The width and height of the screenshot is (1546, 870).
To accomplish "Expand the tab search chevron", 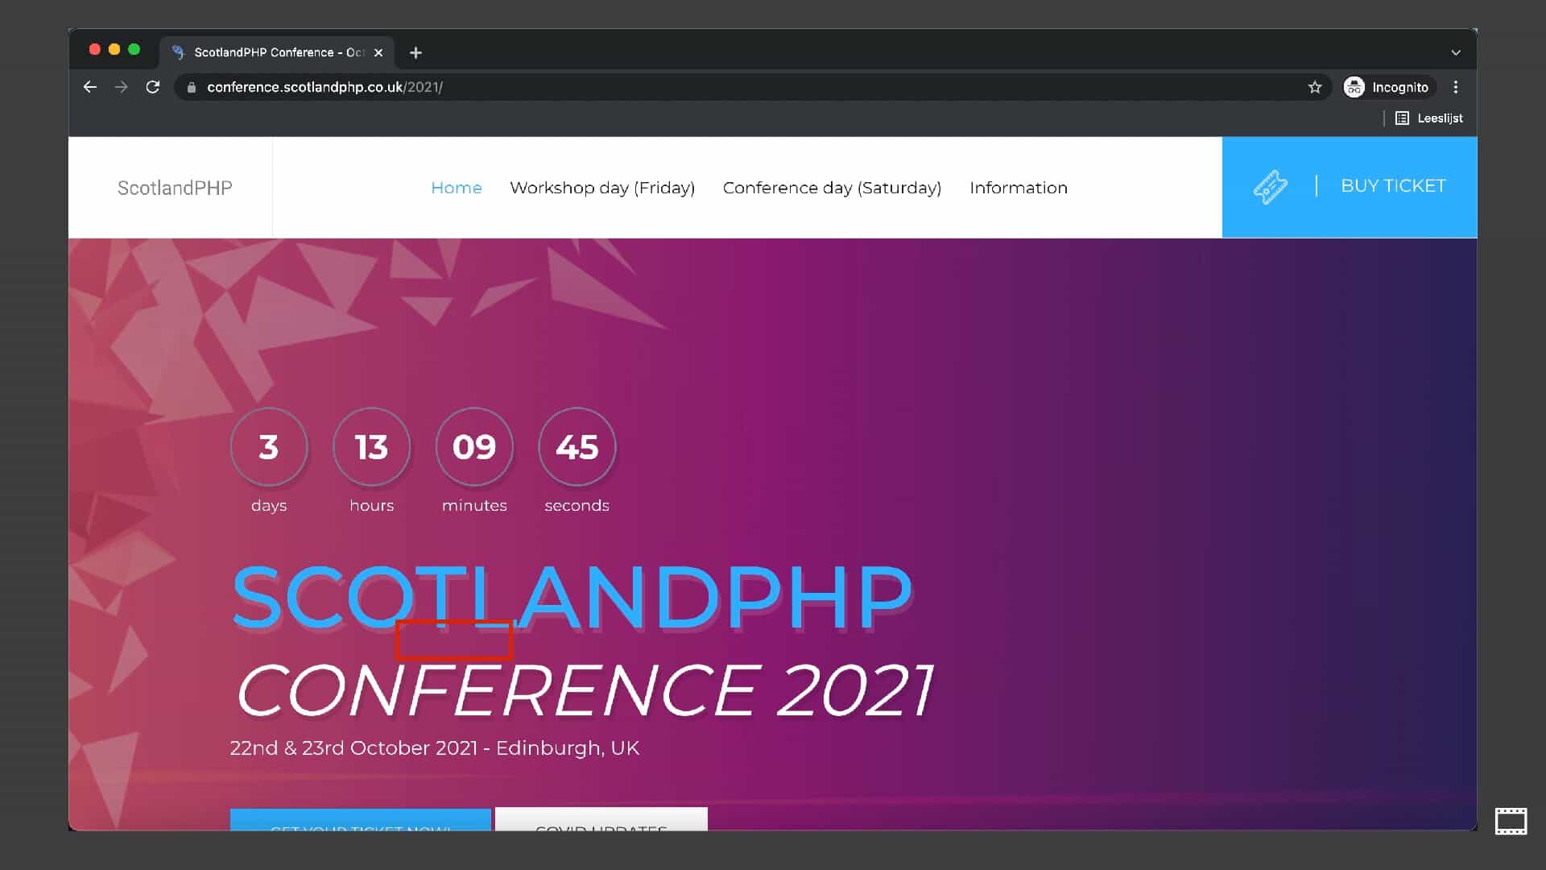I will tap(1456, 52).
